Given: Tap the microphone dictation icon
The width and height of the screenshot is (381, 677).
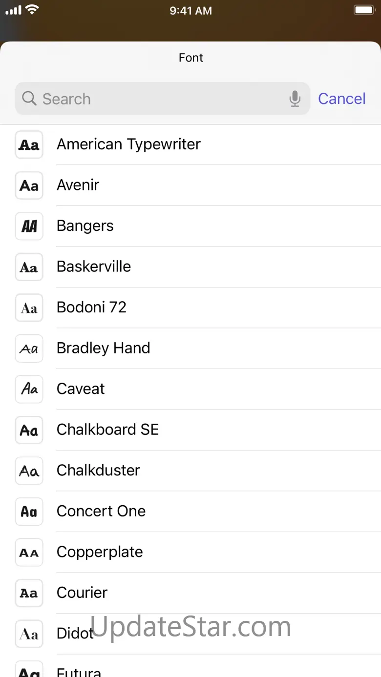Looking at the screenshot, I should (295, 99).
